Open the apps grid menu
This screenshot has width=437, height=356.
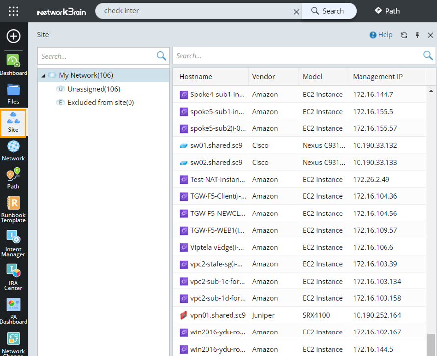coord(14,11)
